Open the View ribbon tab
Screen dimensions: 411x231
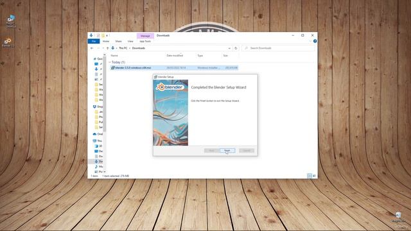pyautogui.click(x=130, y=41)
